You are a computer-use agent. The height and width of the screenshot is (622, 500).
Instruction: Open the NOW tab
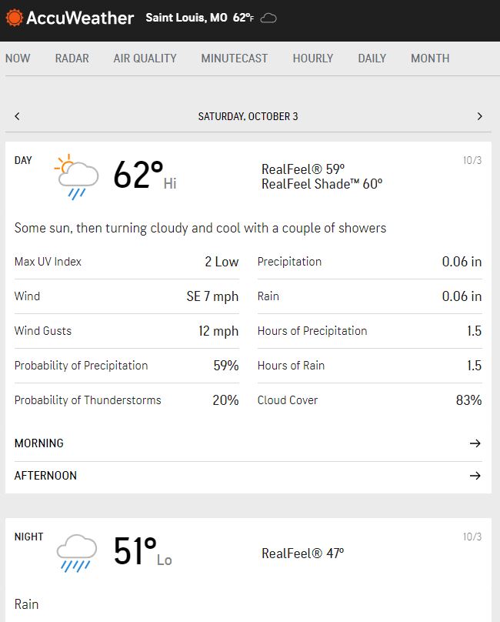coord(18,59)
